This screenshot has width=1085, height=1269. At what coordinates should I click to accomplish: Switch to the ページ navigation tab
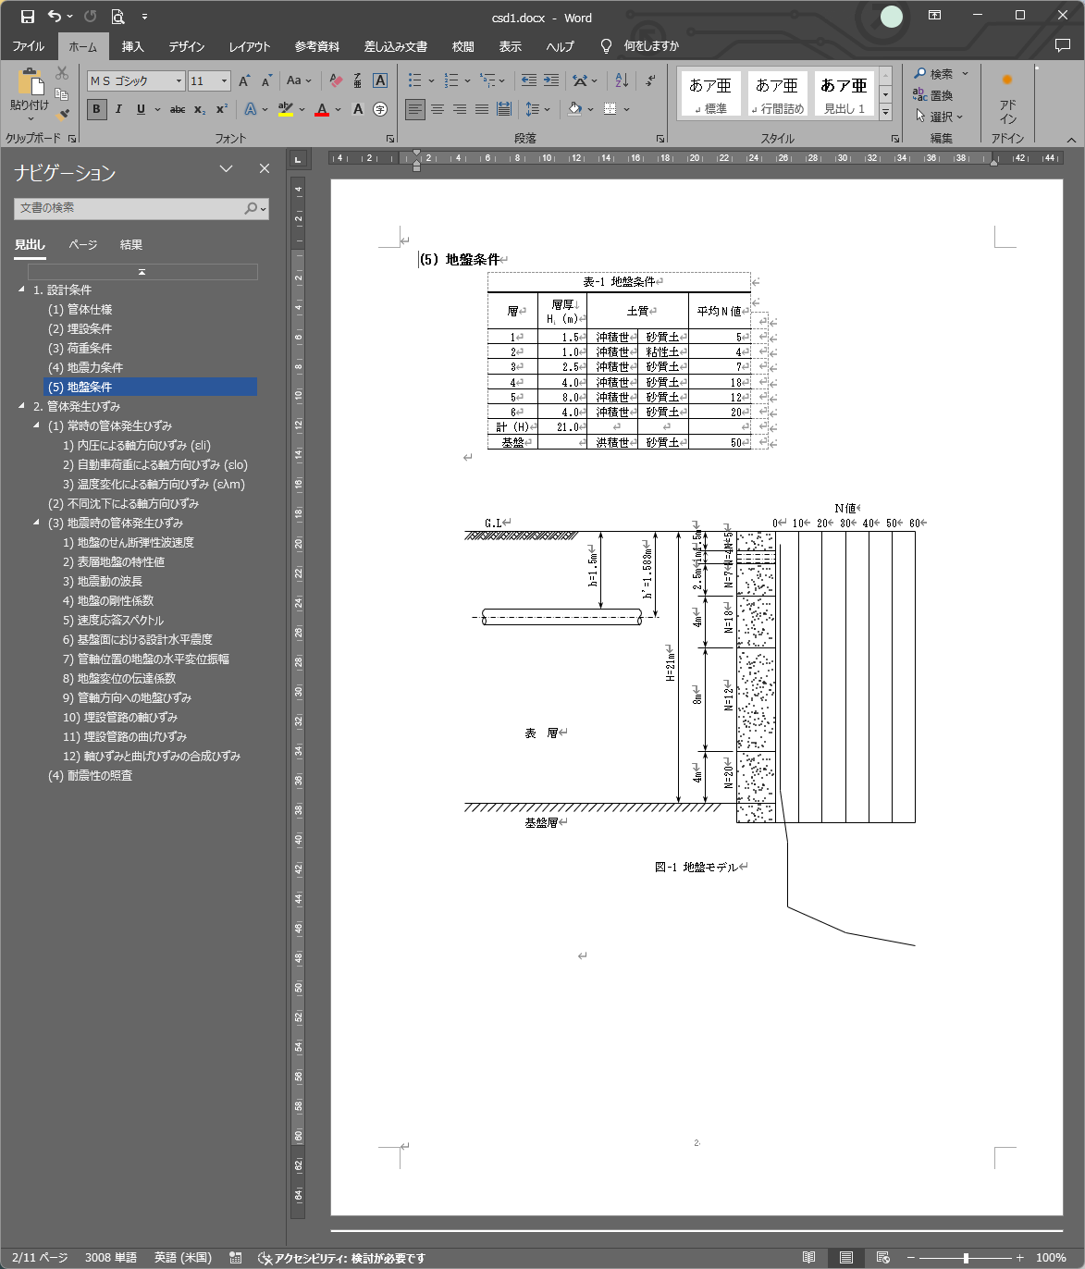point(82,245)
